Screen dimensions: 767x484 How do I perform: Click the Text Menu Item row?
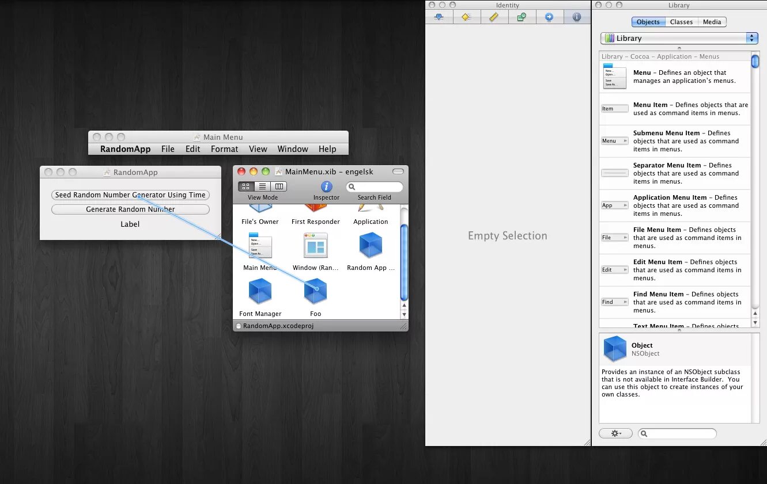(675, 325)
